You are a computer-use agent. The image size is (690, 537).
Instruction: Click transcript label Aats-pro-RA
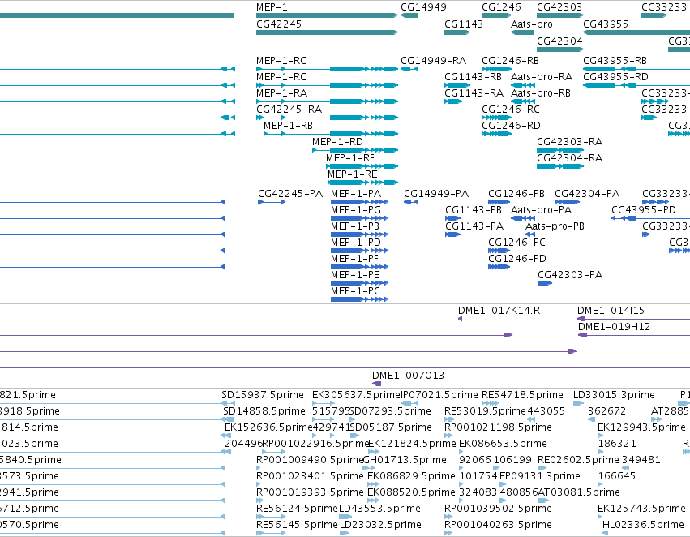(542, 77)
